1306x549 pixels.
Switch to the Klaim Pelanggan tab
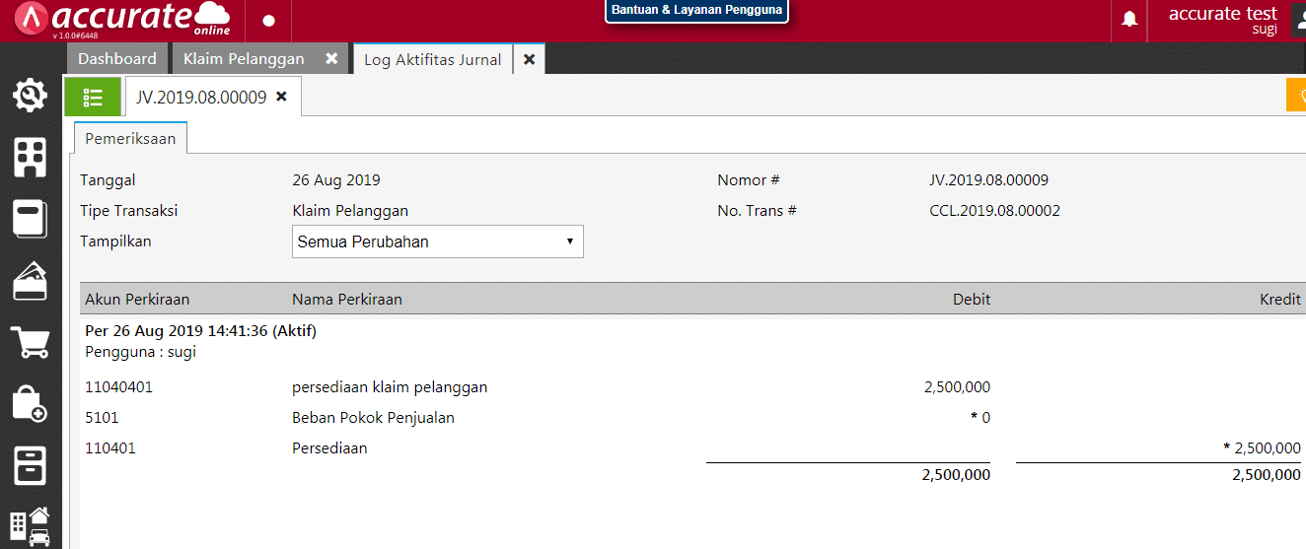[244, 59]
